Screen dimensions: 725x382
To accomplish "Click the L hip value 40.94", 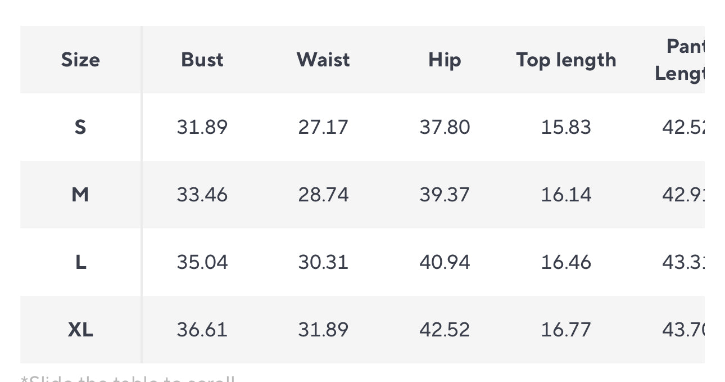I will [x=445, y=262].
